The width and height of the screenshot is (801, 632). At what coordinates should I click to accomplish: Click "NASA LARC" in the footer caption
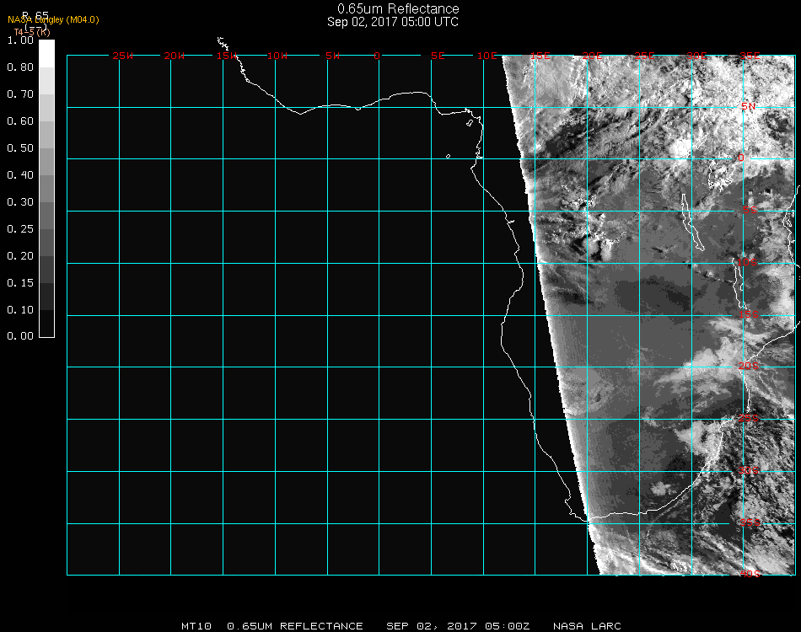[587, 626]
